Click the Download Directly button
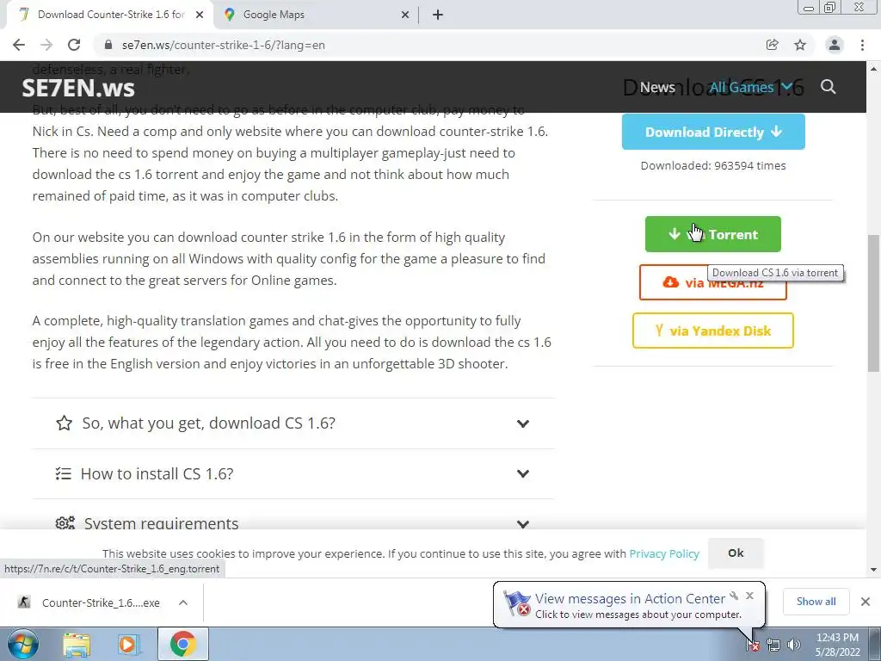Screen dimensions: 881x661 713,132
